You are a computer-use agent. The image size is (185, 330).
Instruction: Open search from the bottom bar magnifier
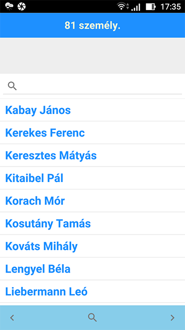[92, 317]
